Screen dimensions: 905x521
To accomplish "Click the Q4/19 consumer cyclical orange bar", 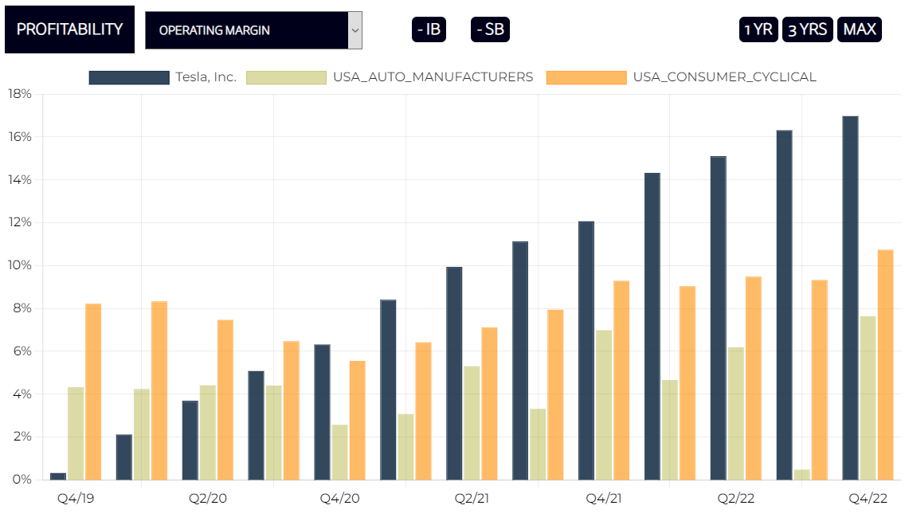I will pyautogui.click(x=93, y=392).
